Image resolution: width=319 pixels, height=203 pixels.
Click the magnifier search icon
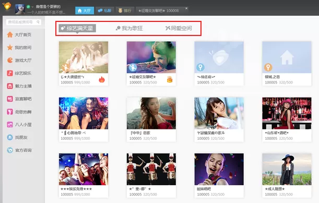(x=38, y=22)
